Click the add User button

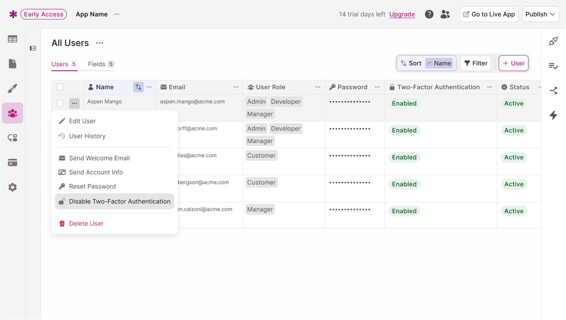pyautogui.click(x=513, y=63)
